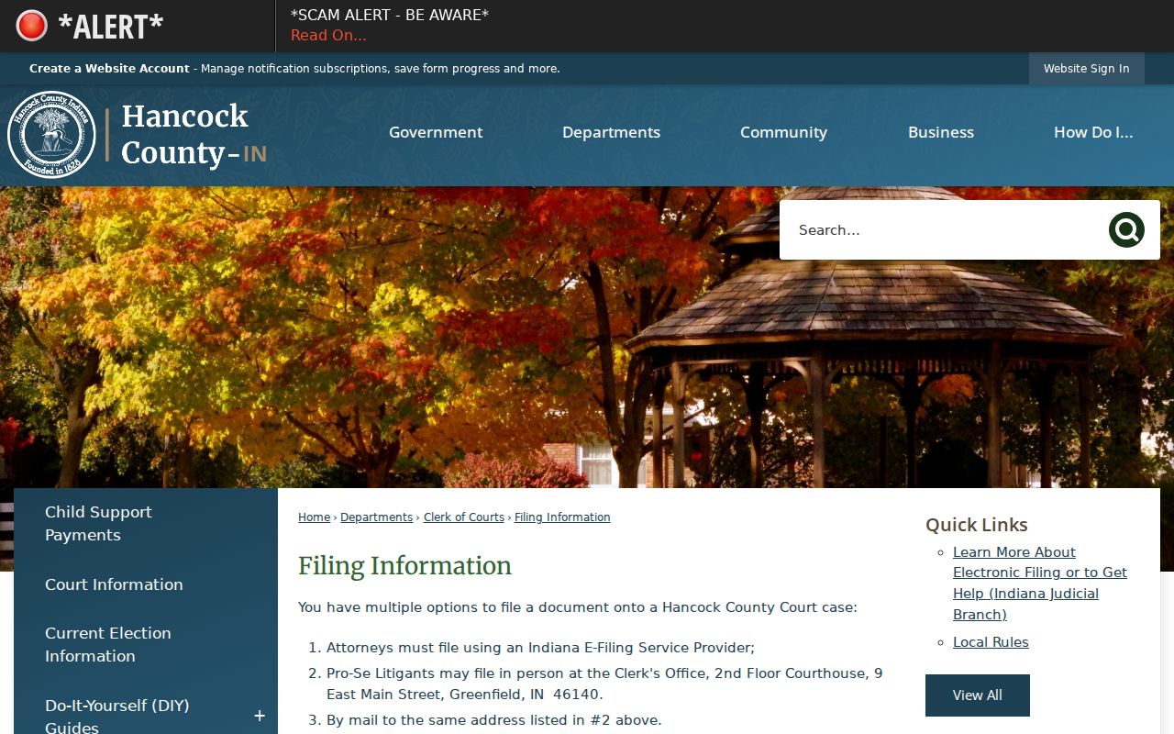Go to Clerk of Courts breadcrumb
The image size is (1174, 734).
pyautogui.click(x=464, y=517)
